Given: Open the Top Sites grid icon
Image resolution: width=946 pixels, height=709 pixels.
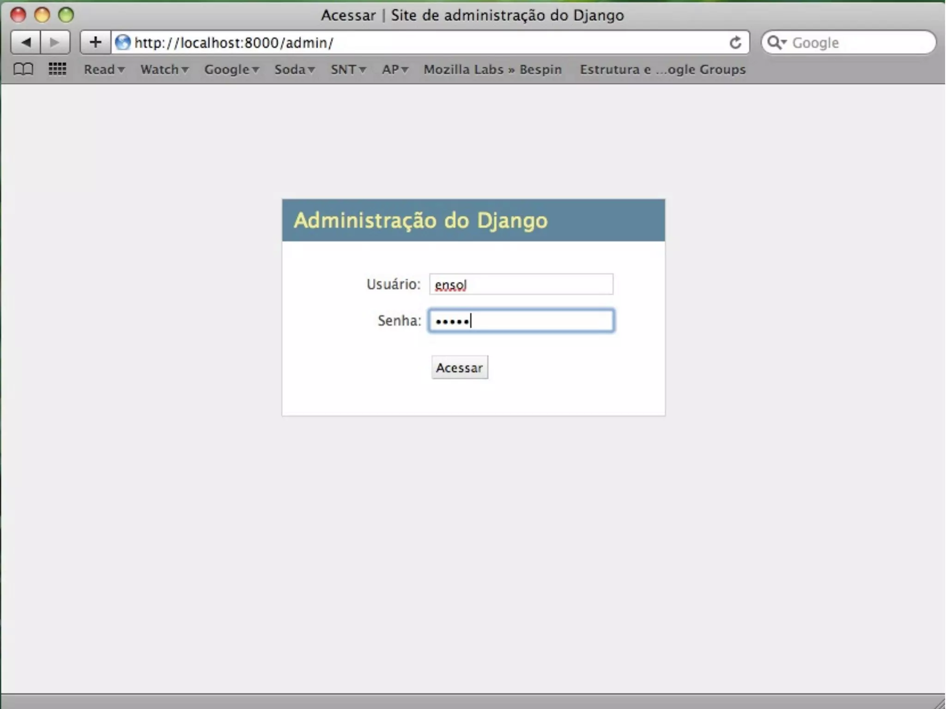Looking at the screenshot, I should click(x=57, y=69).
